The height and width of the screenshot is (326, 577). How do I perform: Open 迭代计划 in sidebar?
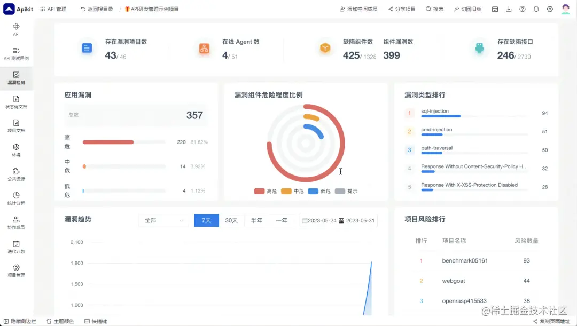click(x=16, y=247)
